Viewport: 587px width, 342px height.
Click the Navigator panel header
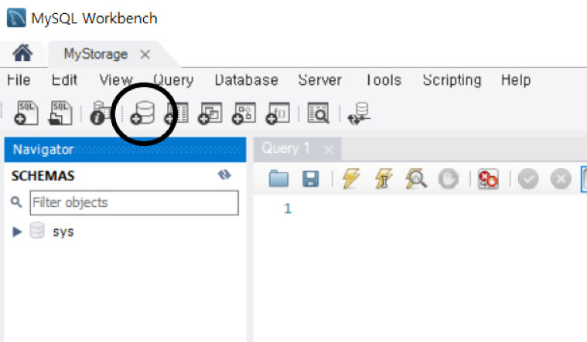pos(125,150)
